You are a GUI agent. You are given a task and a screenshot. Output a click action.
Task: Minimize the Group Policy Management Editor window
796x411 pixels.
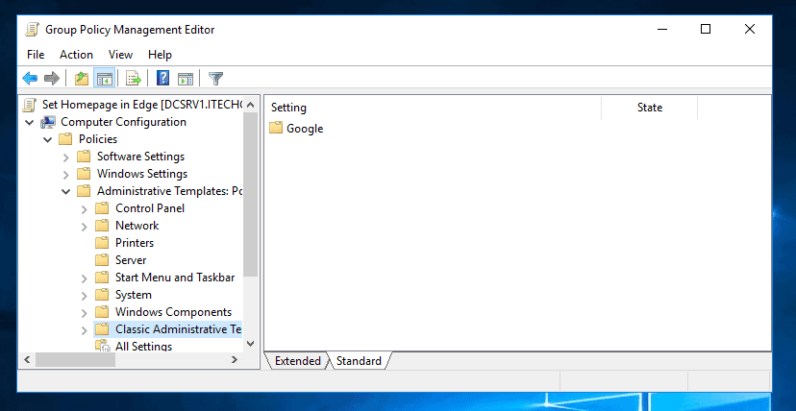pos(661,30)
